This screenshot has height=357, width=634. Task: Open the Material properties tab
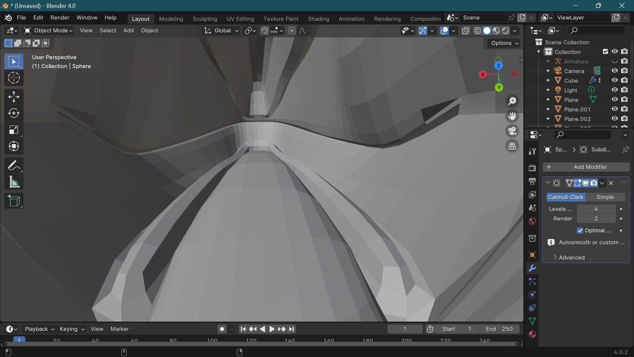pos(532,334)
